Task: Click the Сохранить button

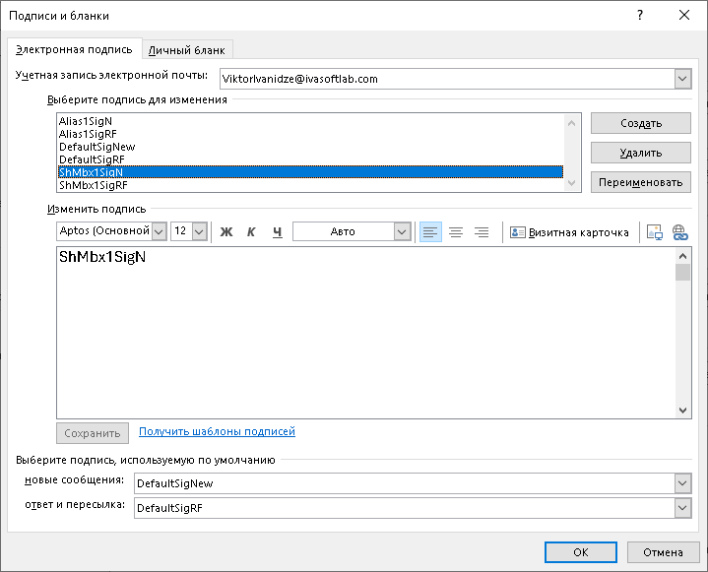Action: click(x=93, y=433)
